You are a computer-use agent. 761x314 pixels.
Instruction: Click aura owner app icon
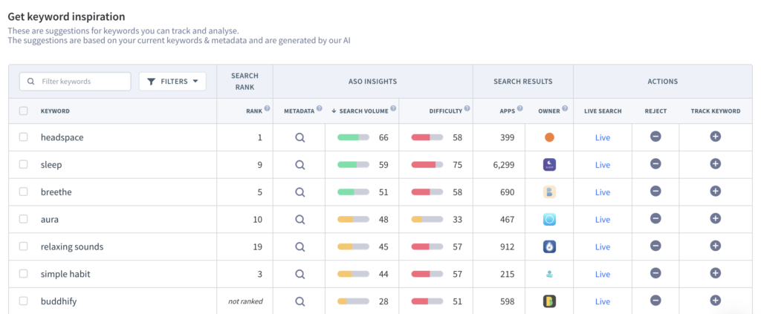click(549, 220)
